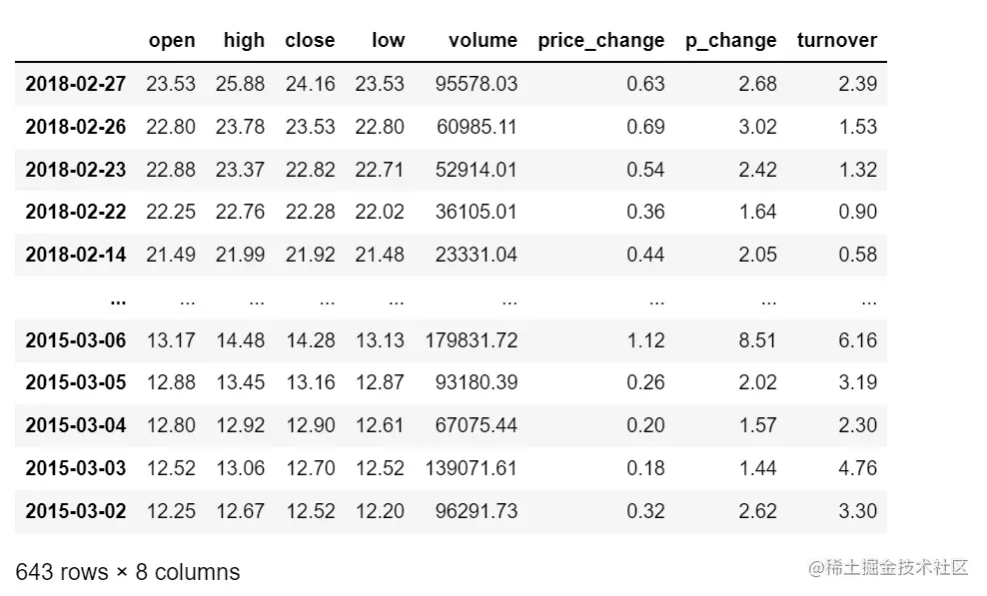Viewport: 987px width, 596px height.
Task: Click the turnover column header
Action: 836,40
